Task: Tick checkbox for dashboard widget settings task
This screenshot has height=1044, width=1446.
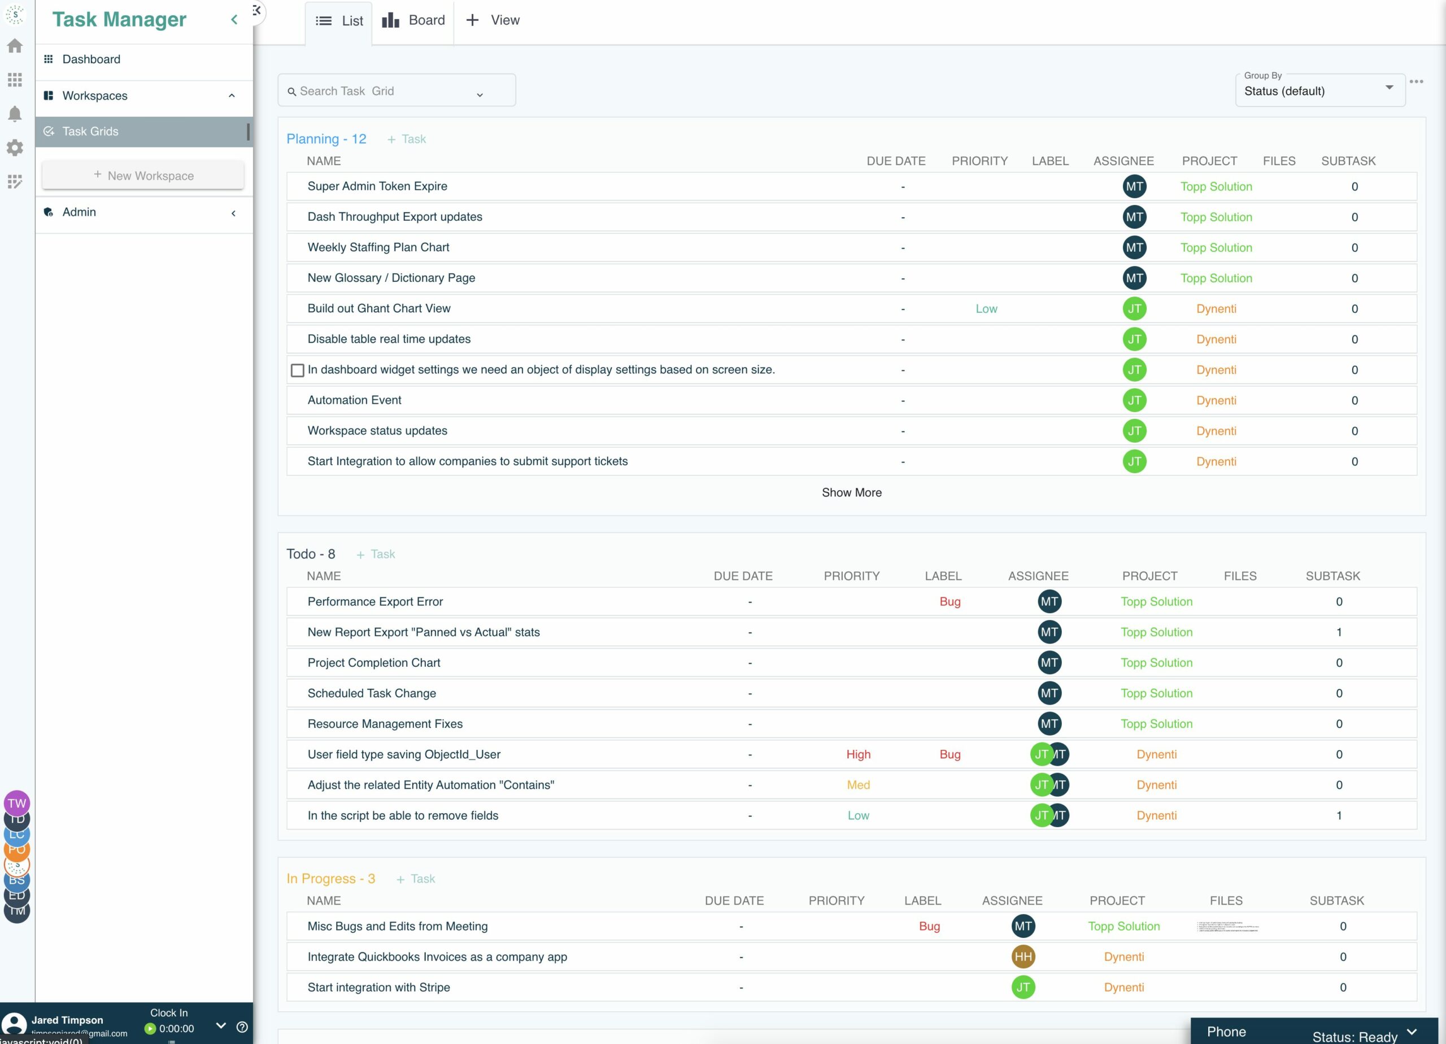Action: pos(297,370)
